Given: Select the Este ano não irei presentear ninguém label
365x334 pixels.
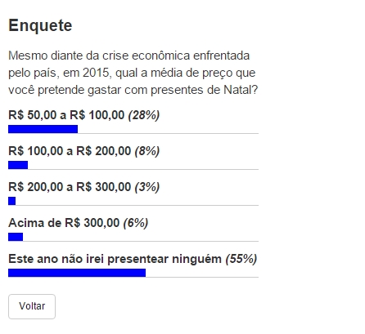Looking at the screenshot, I should (x=115, y=259).
